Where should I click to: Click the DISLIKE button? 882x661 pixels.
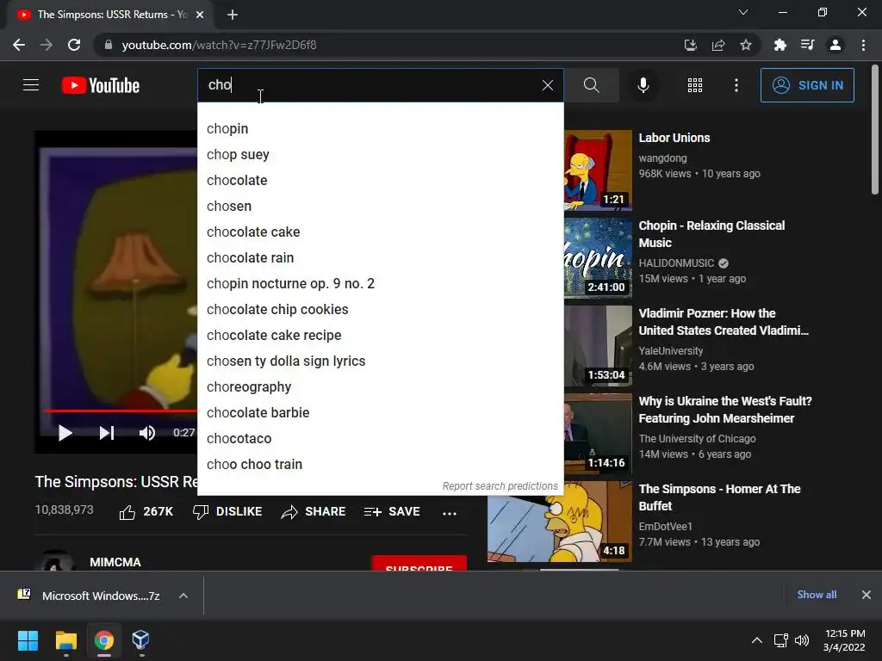click(x=227, y=512)
